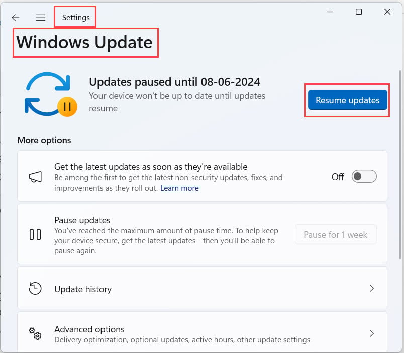Click the 'Off' label next to the toggle
The height and width of the screenshot is (353, 404).
[x=338, y=177]
